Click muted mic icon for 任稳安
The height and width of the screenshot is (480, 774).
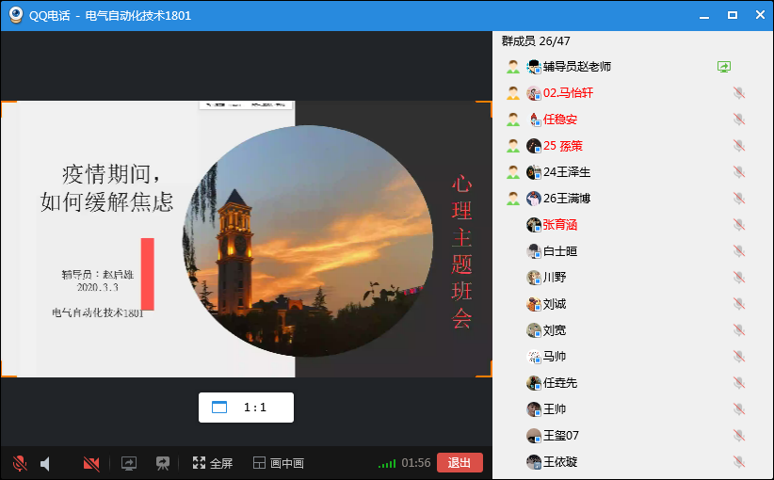click(739, 120)
